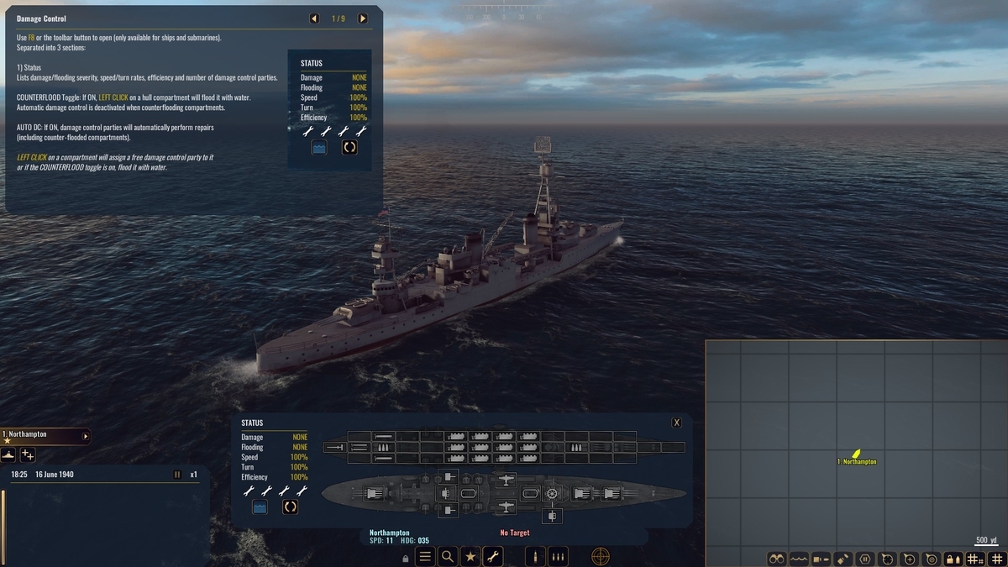Click the 16 June 1940 date

pyautogui.click(x=55, y=475)
